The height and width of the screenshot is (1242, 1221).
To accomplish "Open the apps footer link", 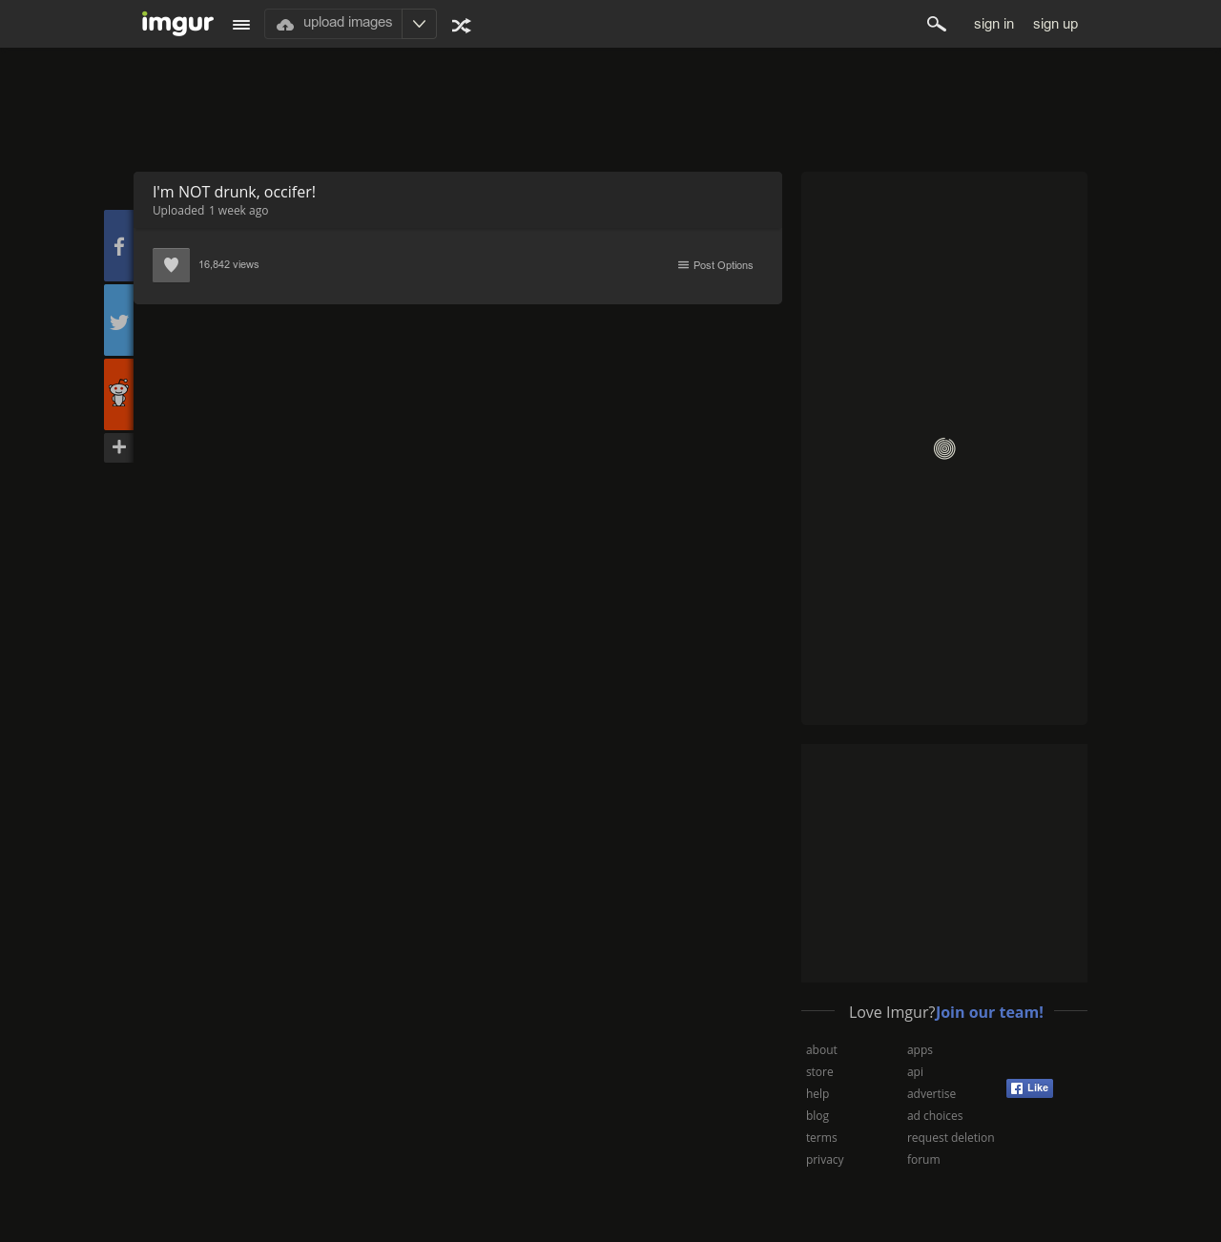I will [x=920, y=1050].
